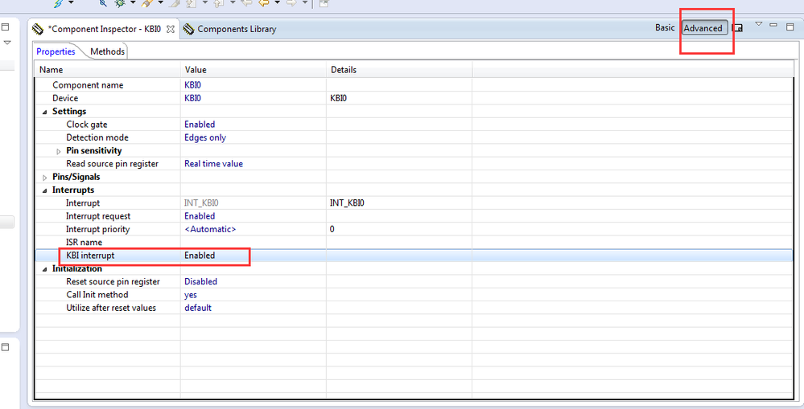Click Details cell 0 in Interrupt priority row

point(332,229)
